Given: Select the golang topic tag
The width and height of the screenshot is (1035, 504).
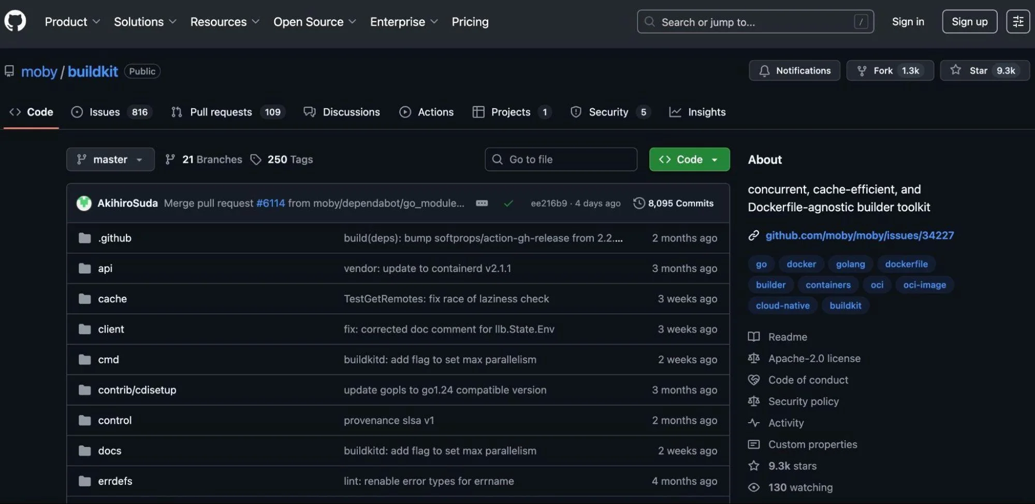Looking at the screenshot, I should point(850,264).
